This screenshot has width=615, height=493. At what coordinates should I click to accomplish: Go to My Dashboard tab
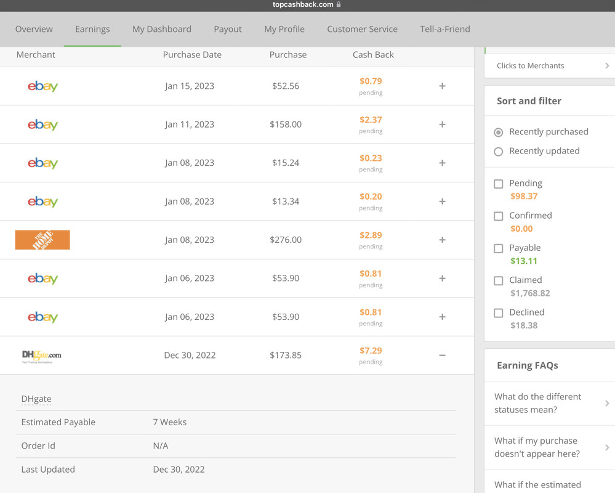tap(161, 29)
